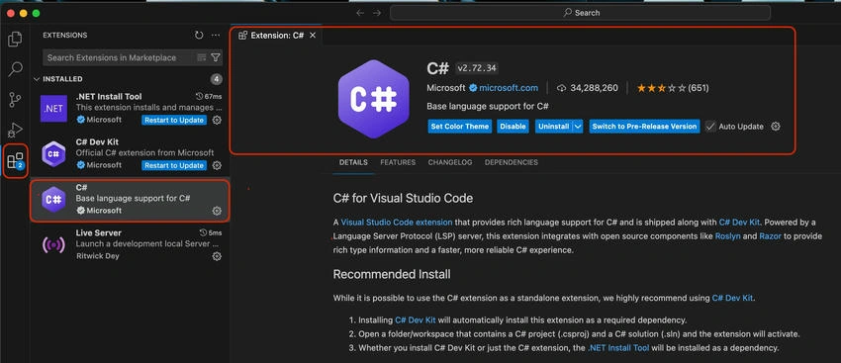Click the C# Dev Kit extension icon
Viewport: 841px width, 363px height.
[53, 154]
